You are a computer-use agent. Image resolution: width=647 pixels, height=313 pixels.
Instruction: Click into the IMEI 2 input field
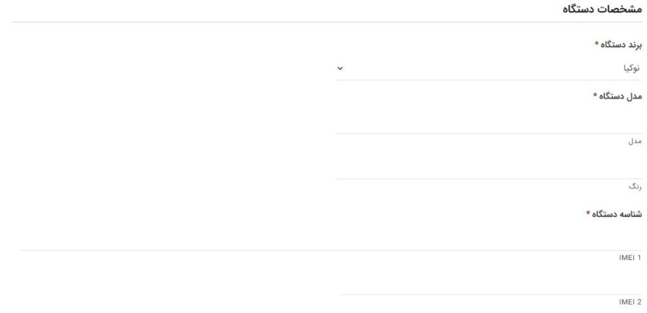click(x=491, y=284)
